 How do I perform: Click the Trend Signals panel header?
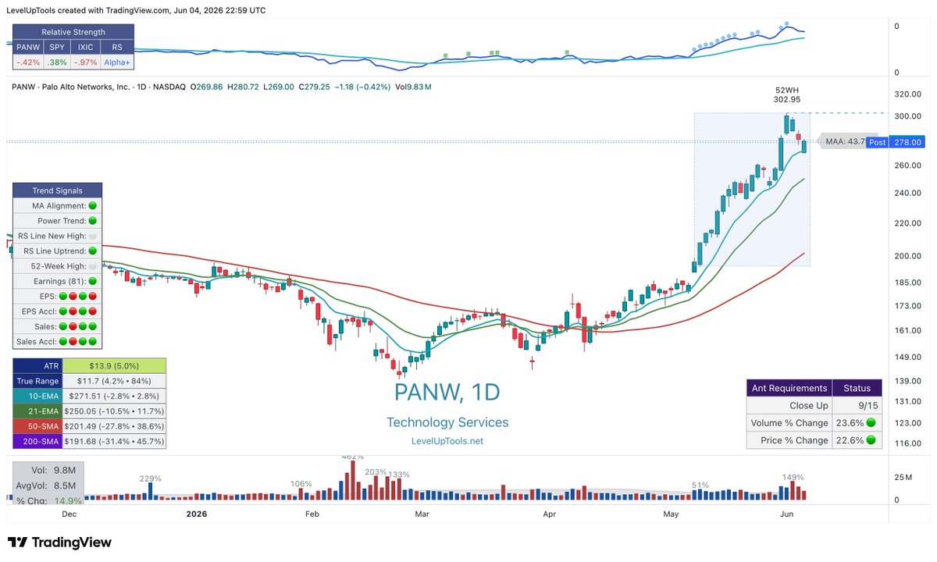tap(57, 190)
